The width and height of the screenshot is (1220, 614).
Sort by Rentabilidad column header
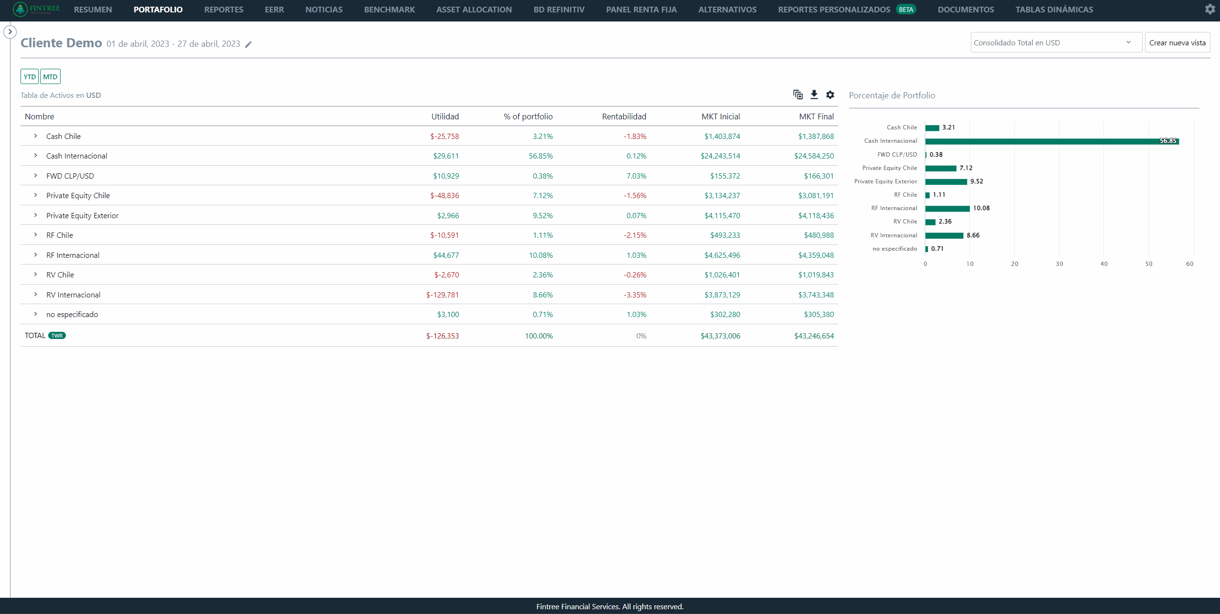(x=623, y=116)
